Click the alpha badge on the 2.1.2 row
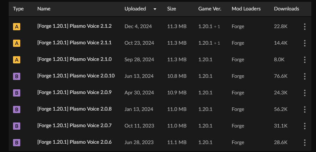The height and width of the screenshot is (152, 316). tap(17, 27)
